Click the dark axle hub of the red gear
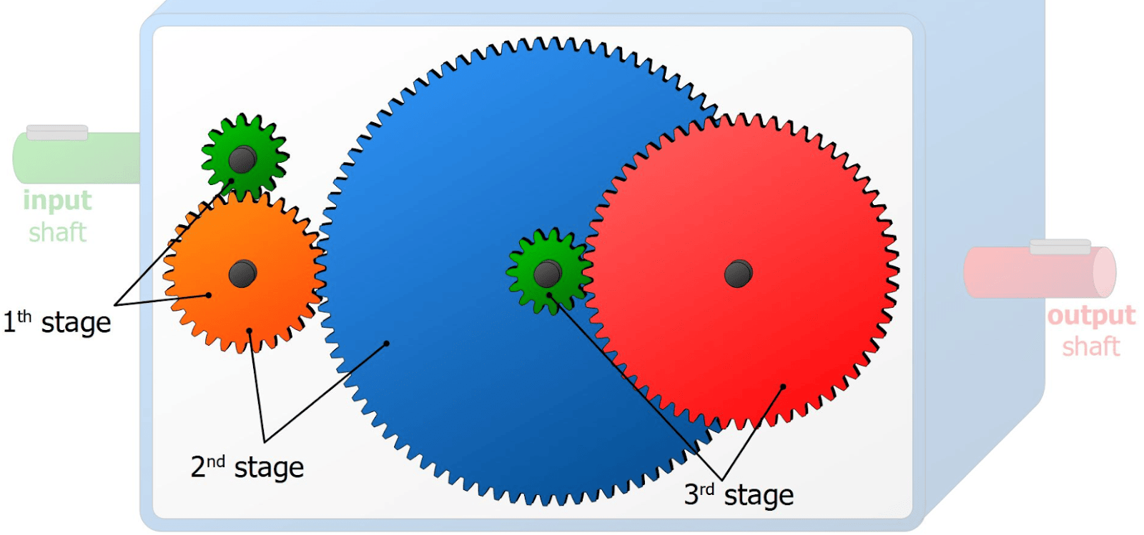The width and height of the screenshot is (1144, 535). (x=738, y=274)
